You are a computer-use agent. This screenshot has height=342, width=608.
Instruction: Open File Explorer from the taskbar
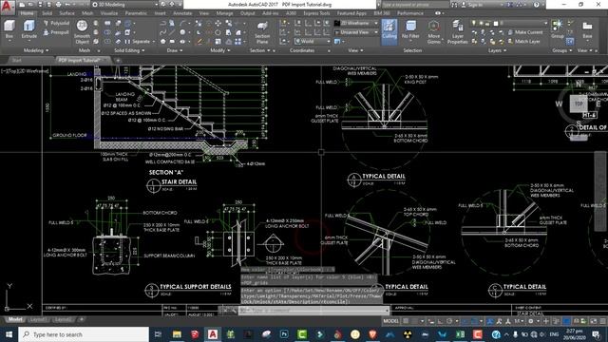(x=177, y=334)
